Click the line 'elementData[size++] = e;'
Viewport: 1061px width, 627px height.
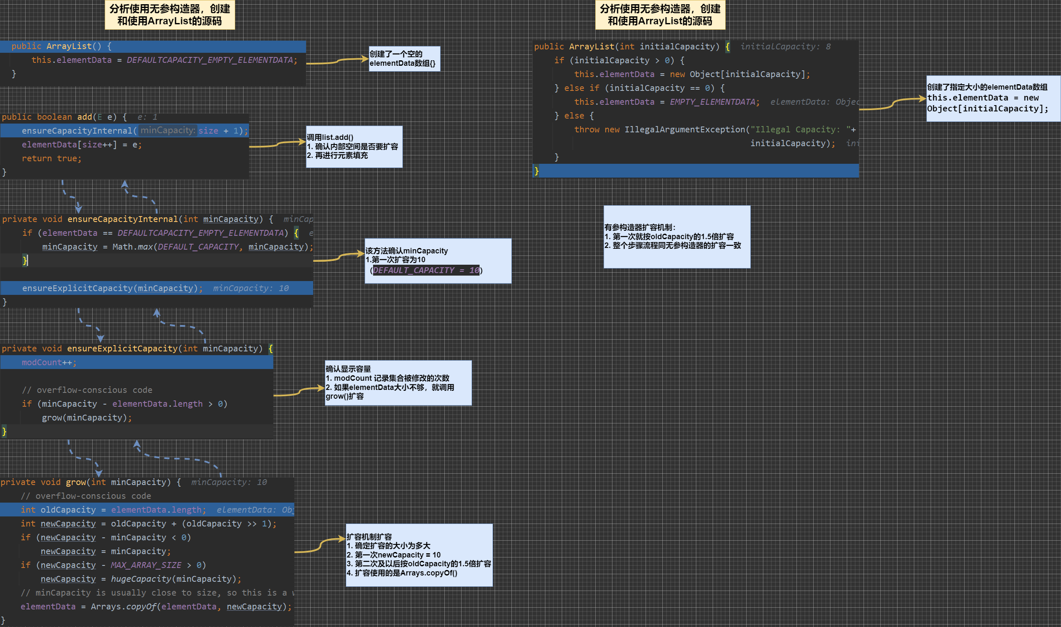(x=82, y=144)
